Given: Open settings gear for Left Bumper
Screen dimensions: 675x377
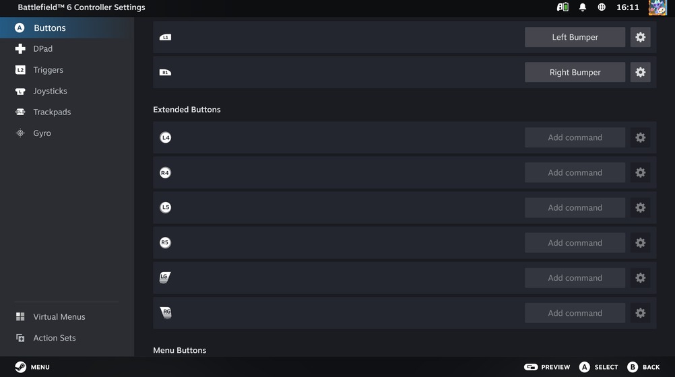Looking at the screenshot, I should pyautogui.click(x=640, y=37).
